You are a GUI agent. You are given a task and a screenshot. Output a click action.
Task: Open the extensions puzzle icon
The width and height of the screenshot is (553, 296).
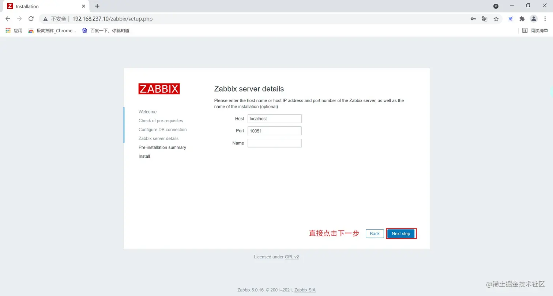click(x=522, y=19)
